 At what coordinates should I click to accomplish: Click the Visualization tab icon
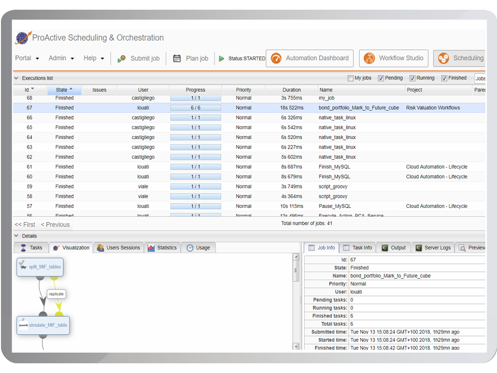tap(56, 248)
